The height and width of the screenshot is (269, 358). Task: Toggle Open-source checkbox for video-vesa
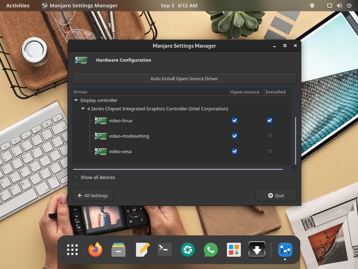point(235,151)
